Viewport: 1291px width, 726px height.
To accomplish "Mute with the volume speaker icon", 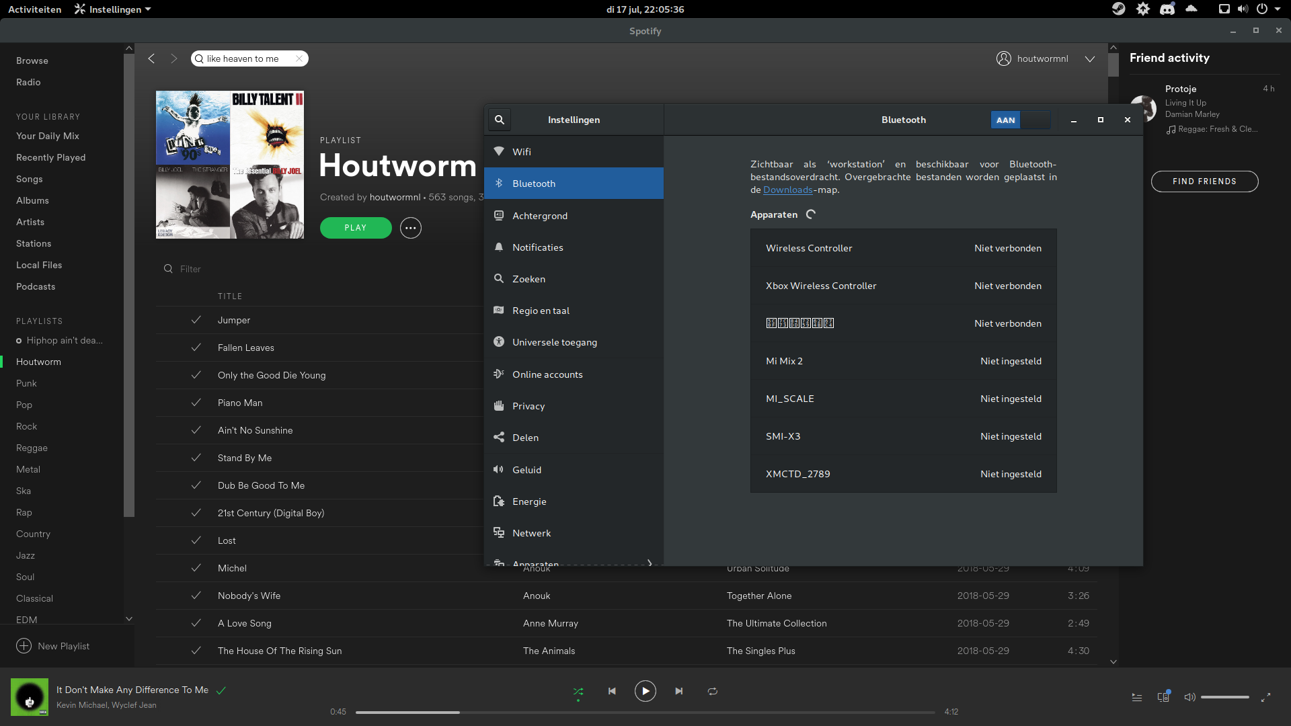I will (x=1189, y=697).
